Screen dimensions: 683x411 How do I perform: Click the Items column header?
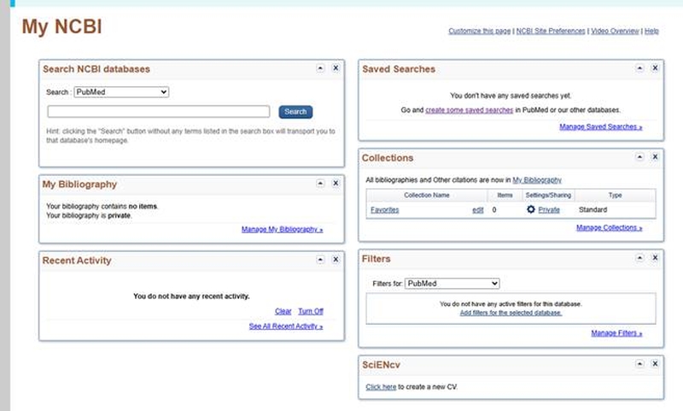point(505,196)
